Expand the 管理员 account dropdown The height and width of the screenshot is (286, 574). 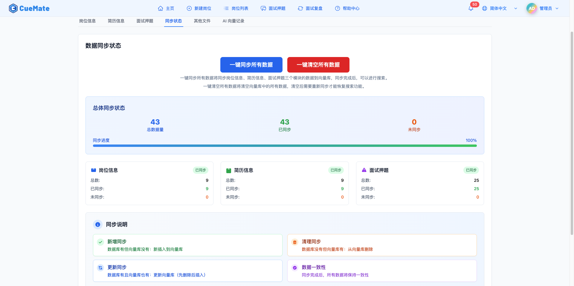tap(557, 8)
